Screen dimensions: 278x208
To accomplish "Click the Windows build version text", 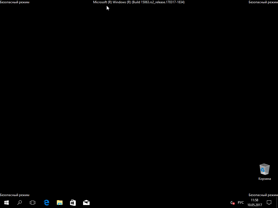I will pyautogui.click(x=139, y=2).
